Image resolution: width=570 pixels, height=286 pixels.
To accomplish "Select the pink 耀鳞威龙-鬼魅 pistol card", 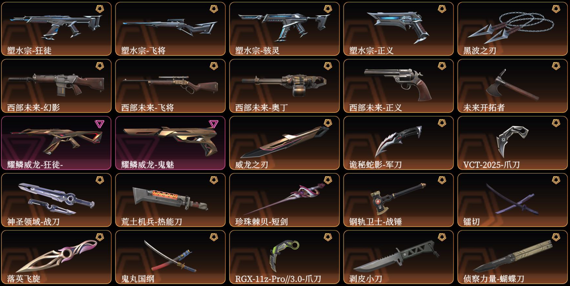I will point(170,143).
